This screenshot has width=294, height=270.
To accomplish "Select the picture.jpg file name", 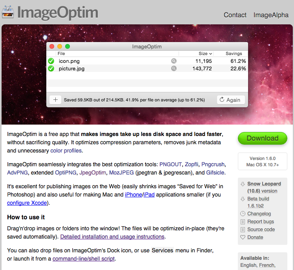I will tap(71, 69).
